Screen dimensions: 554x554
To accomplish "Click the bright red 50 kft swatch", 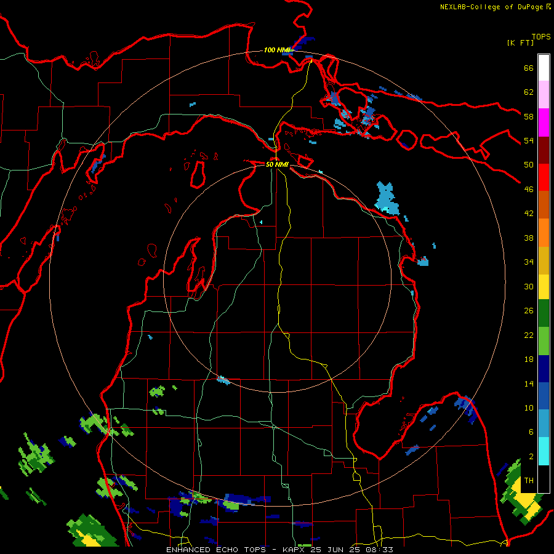I will [x=544, y=177].
